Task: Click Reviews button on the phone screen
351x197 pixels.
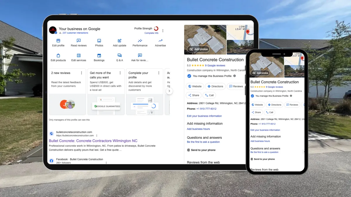Action: click(x=292, y=105)
